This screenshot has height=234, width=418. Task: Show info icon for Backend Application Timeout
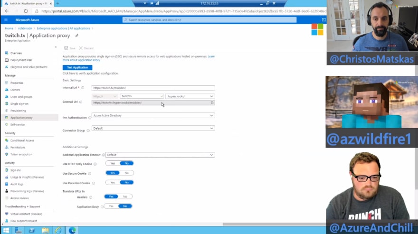104,155
